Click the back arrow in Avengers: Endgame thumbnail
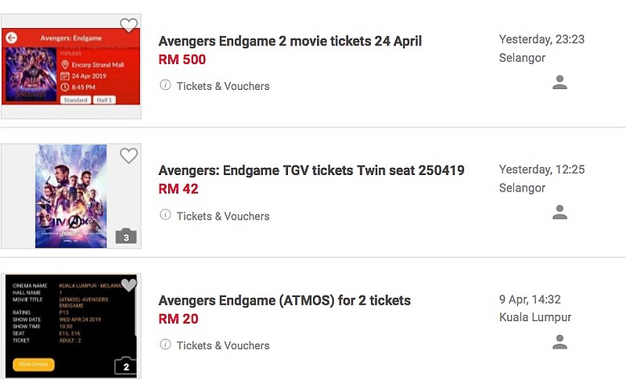The width and height of the screenshot is (626, 379). click(x=11, y=38)
